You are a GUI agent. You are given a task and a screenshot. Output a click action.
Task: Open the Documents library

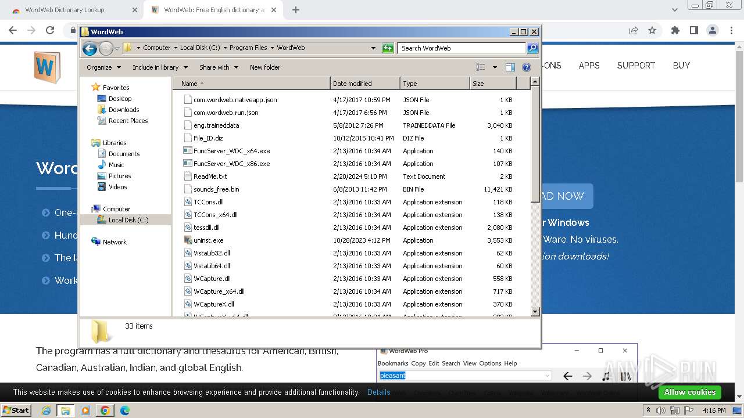[124, 154]
